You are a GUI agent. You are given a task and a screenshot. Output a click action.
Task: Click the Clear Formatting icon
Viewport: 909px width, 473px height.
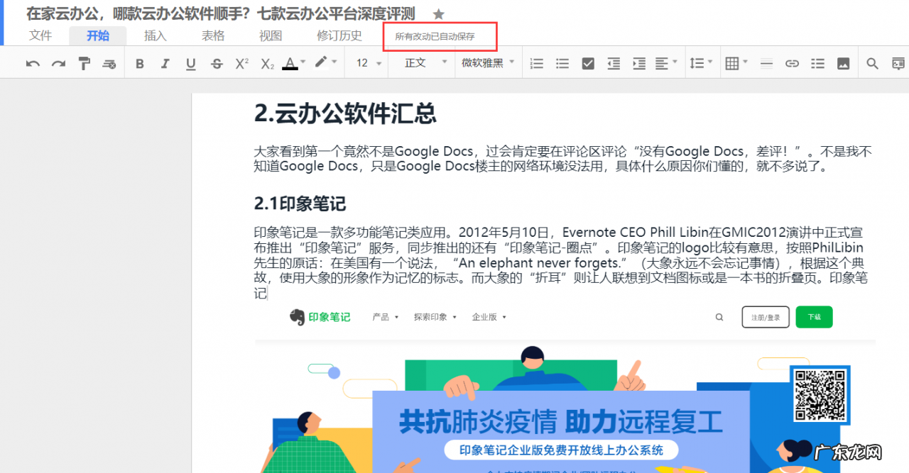pos(109,62)
